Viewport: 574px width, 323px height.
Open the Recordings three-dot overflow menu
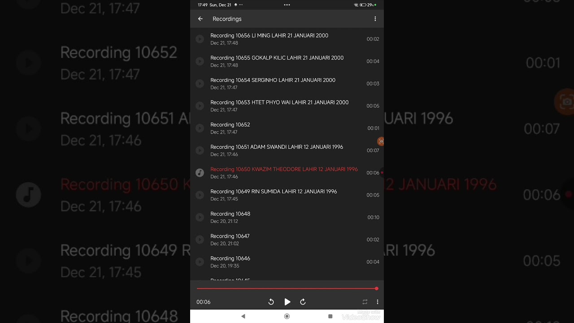(x=375, y=19)
